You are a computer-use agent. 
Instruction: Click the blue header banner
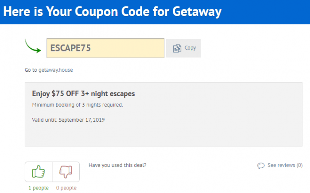[x=155, y=12]
